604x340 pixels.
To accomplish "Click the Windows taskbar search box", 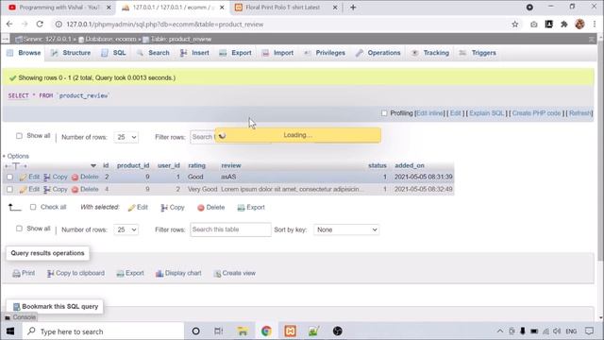I will (103, 331).
